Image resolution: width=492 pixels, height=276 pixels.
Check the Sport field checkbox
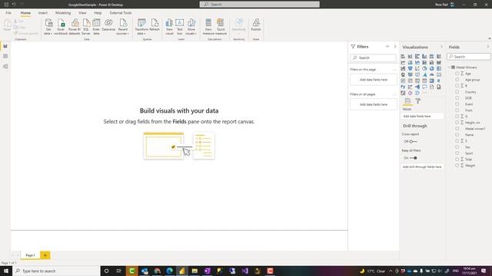[457, 153]
